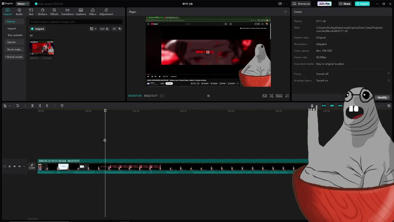The image size is (394, 222).
Task: Click the record voiceover microphone
Action: click(312, 106)
